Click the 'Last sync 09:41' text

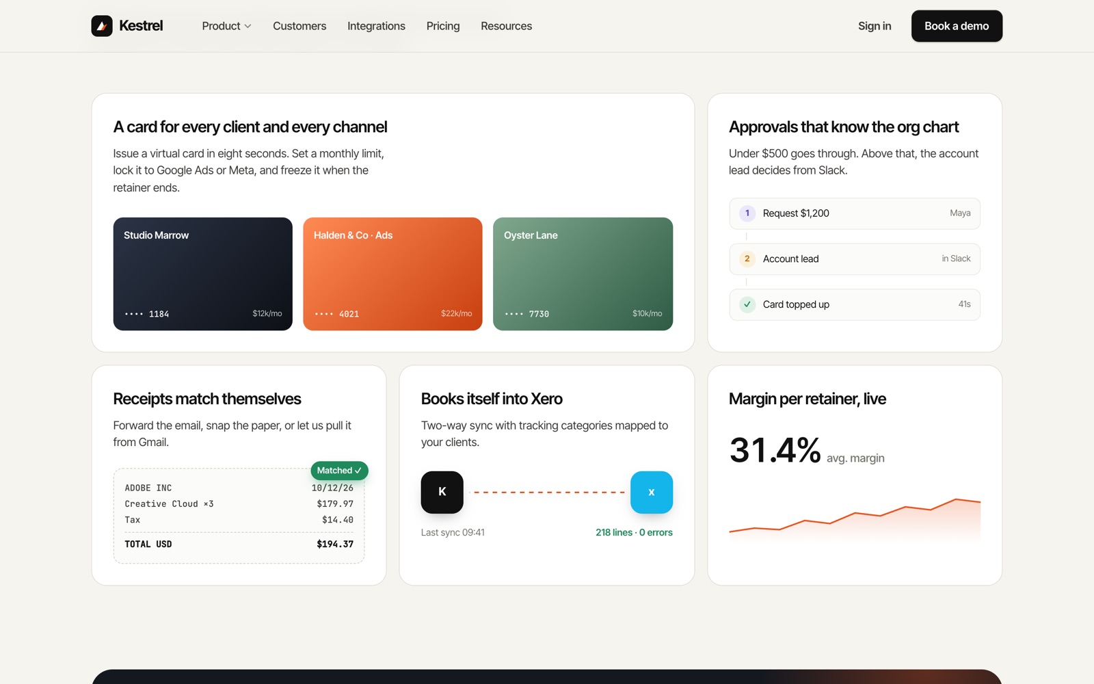(x=453, y=532)
